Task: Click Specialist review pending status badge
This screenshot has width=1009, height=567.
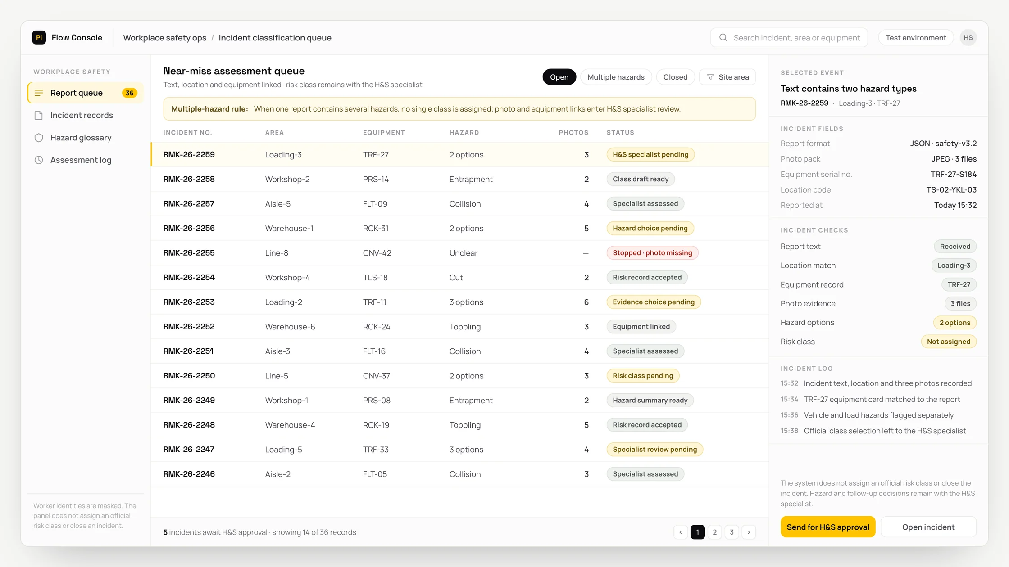Action: (x=654, y=449)
